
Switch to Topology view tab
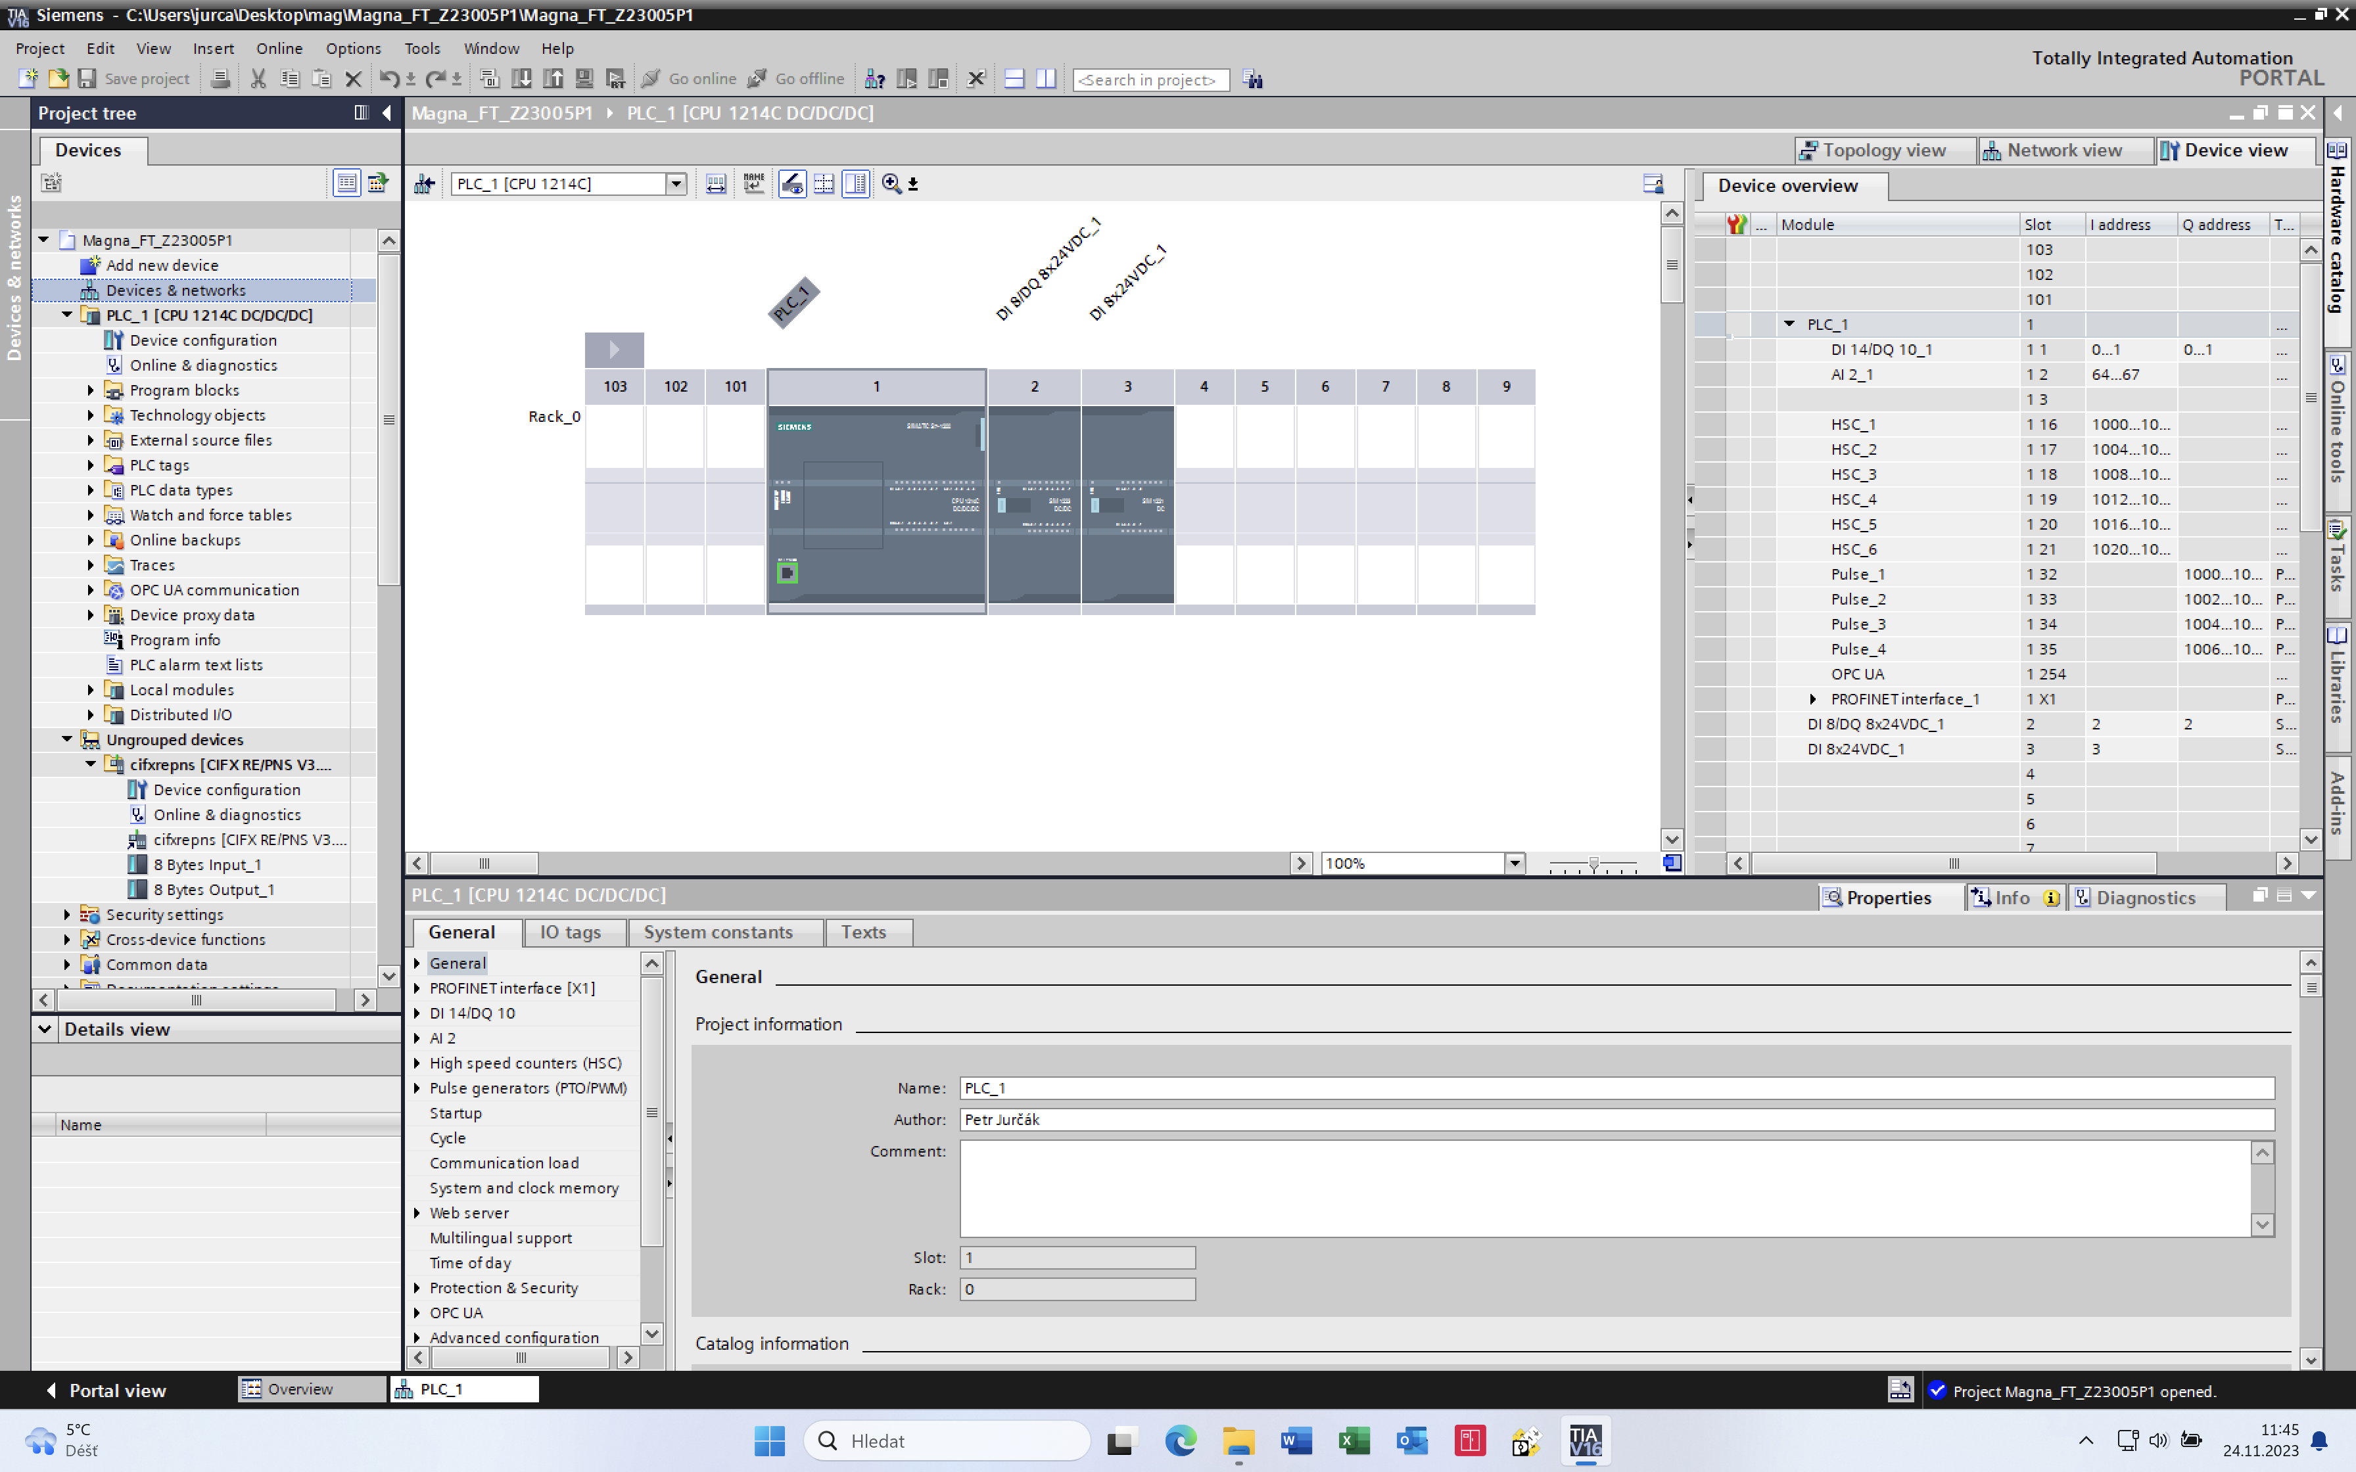[1885, 150]
